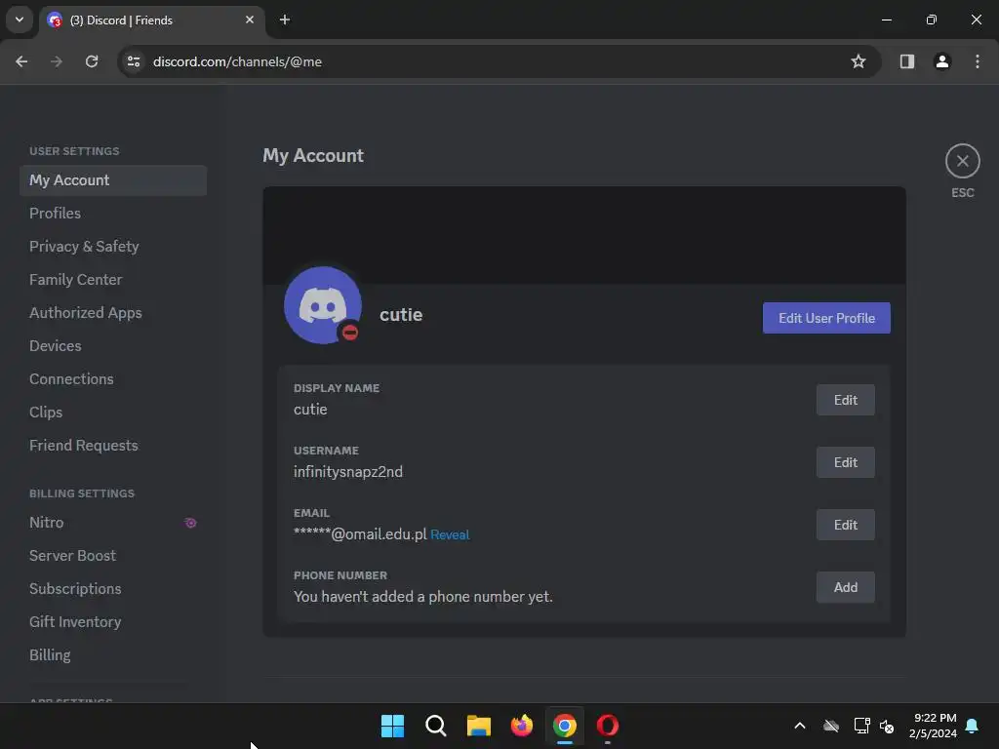This screenshot has height=749, width=999.
Task: Close settings with the ESC circle button
Action: click(962, 161)
